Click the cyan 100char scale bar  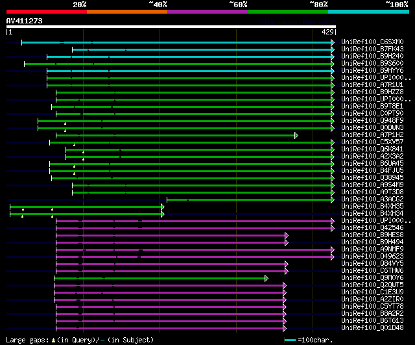[290, 340]
